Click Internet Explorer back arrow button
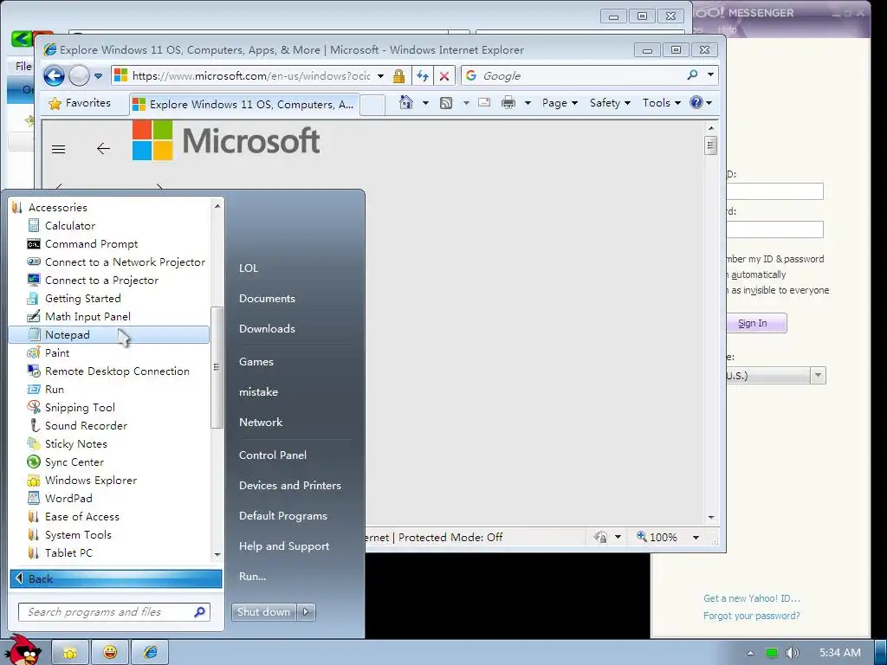The image size is (887, 665). (x=55, y=75)
